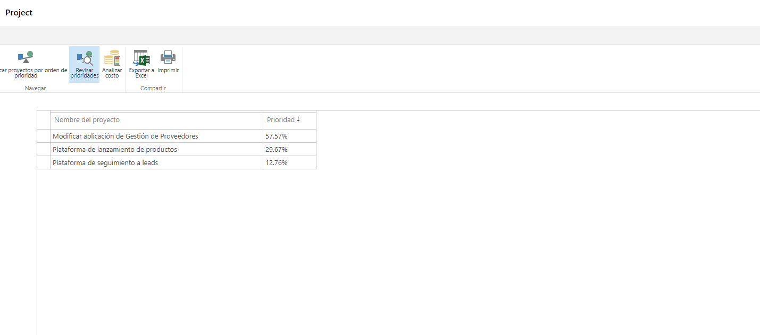
Task: Click the descending arrow next to Prioridad
Action: coord(298,120)
